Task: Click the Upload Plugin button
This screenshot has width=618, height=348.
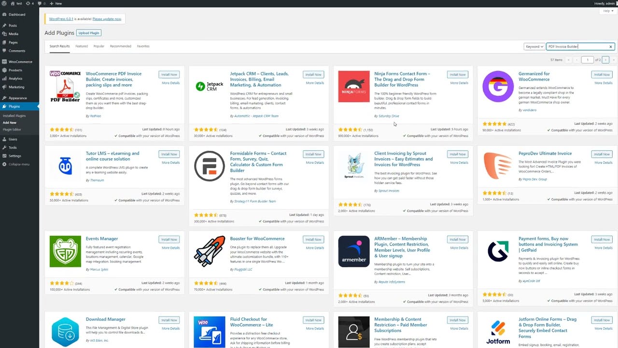Action: point(89,33)
